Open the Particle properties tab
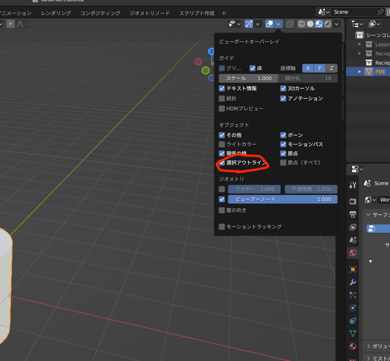 click(x=353, y=295)
